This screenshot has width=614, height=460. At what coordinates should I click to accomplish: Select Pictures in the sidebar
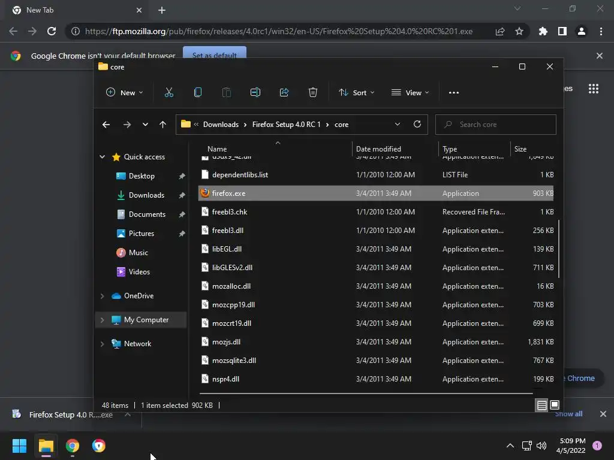141,234
